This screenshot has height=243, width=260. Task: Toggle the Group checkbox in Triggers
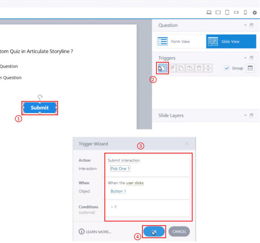click(227, 68)
